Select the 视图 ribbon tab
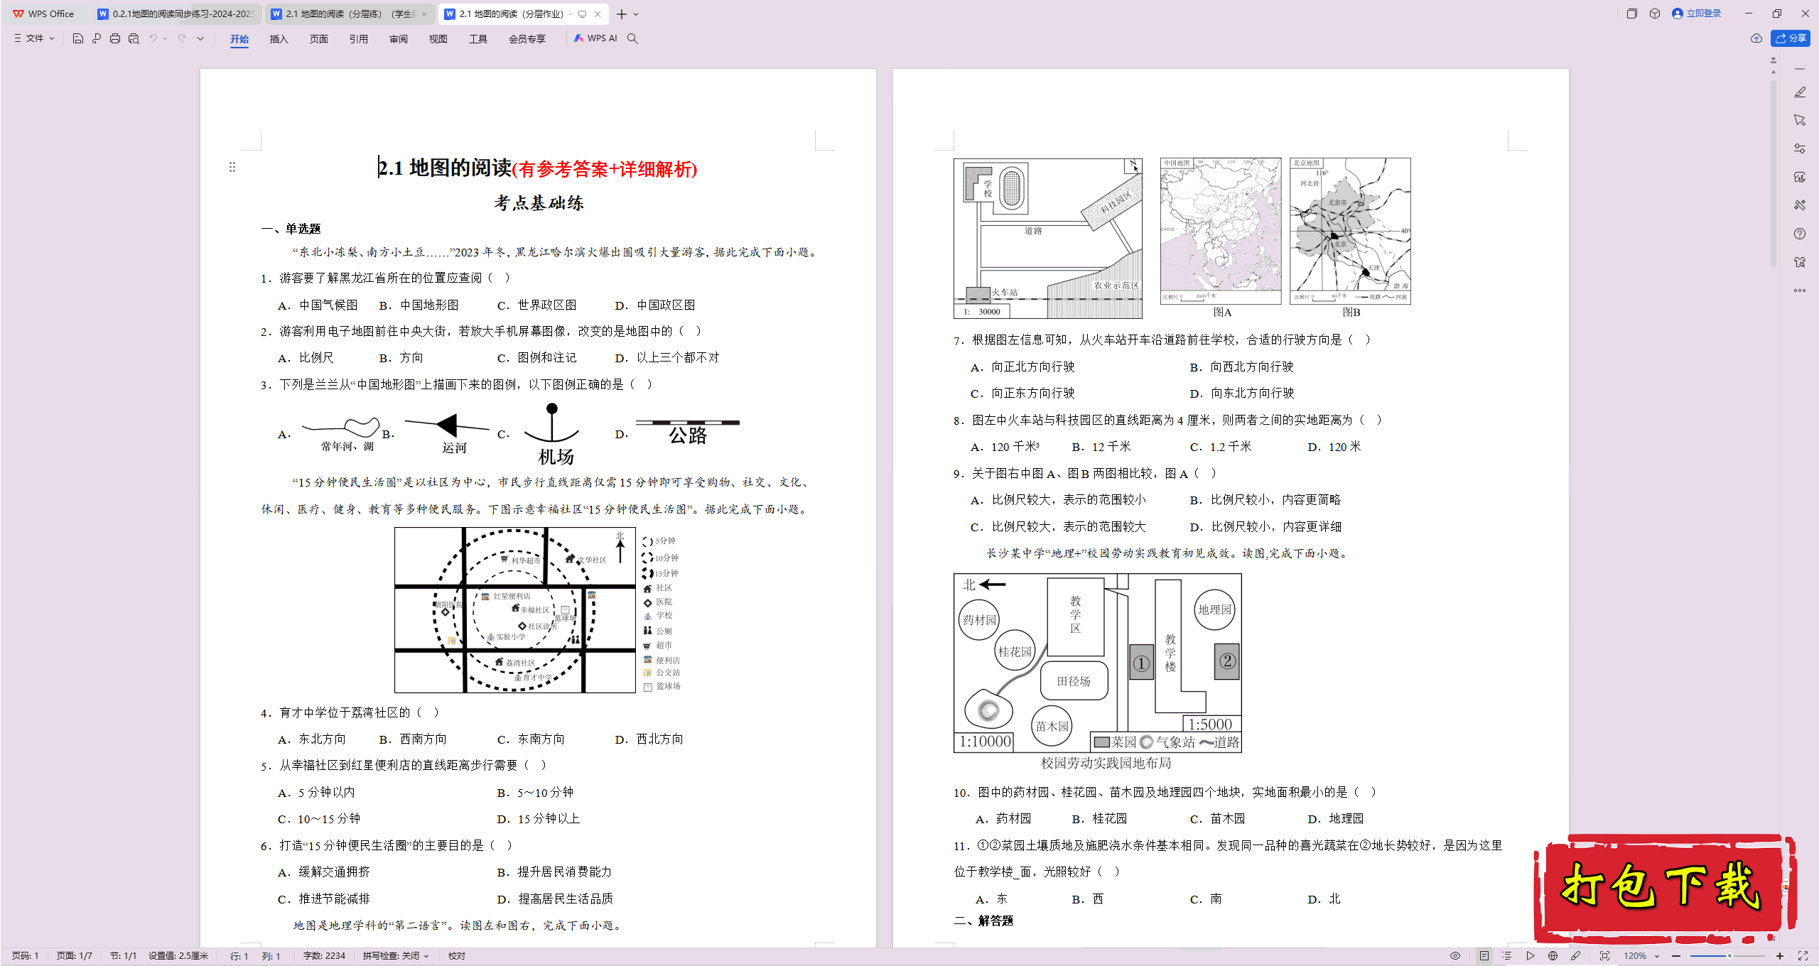 click(438, 39)
